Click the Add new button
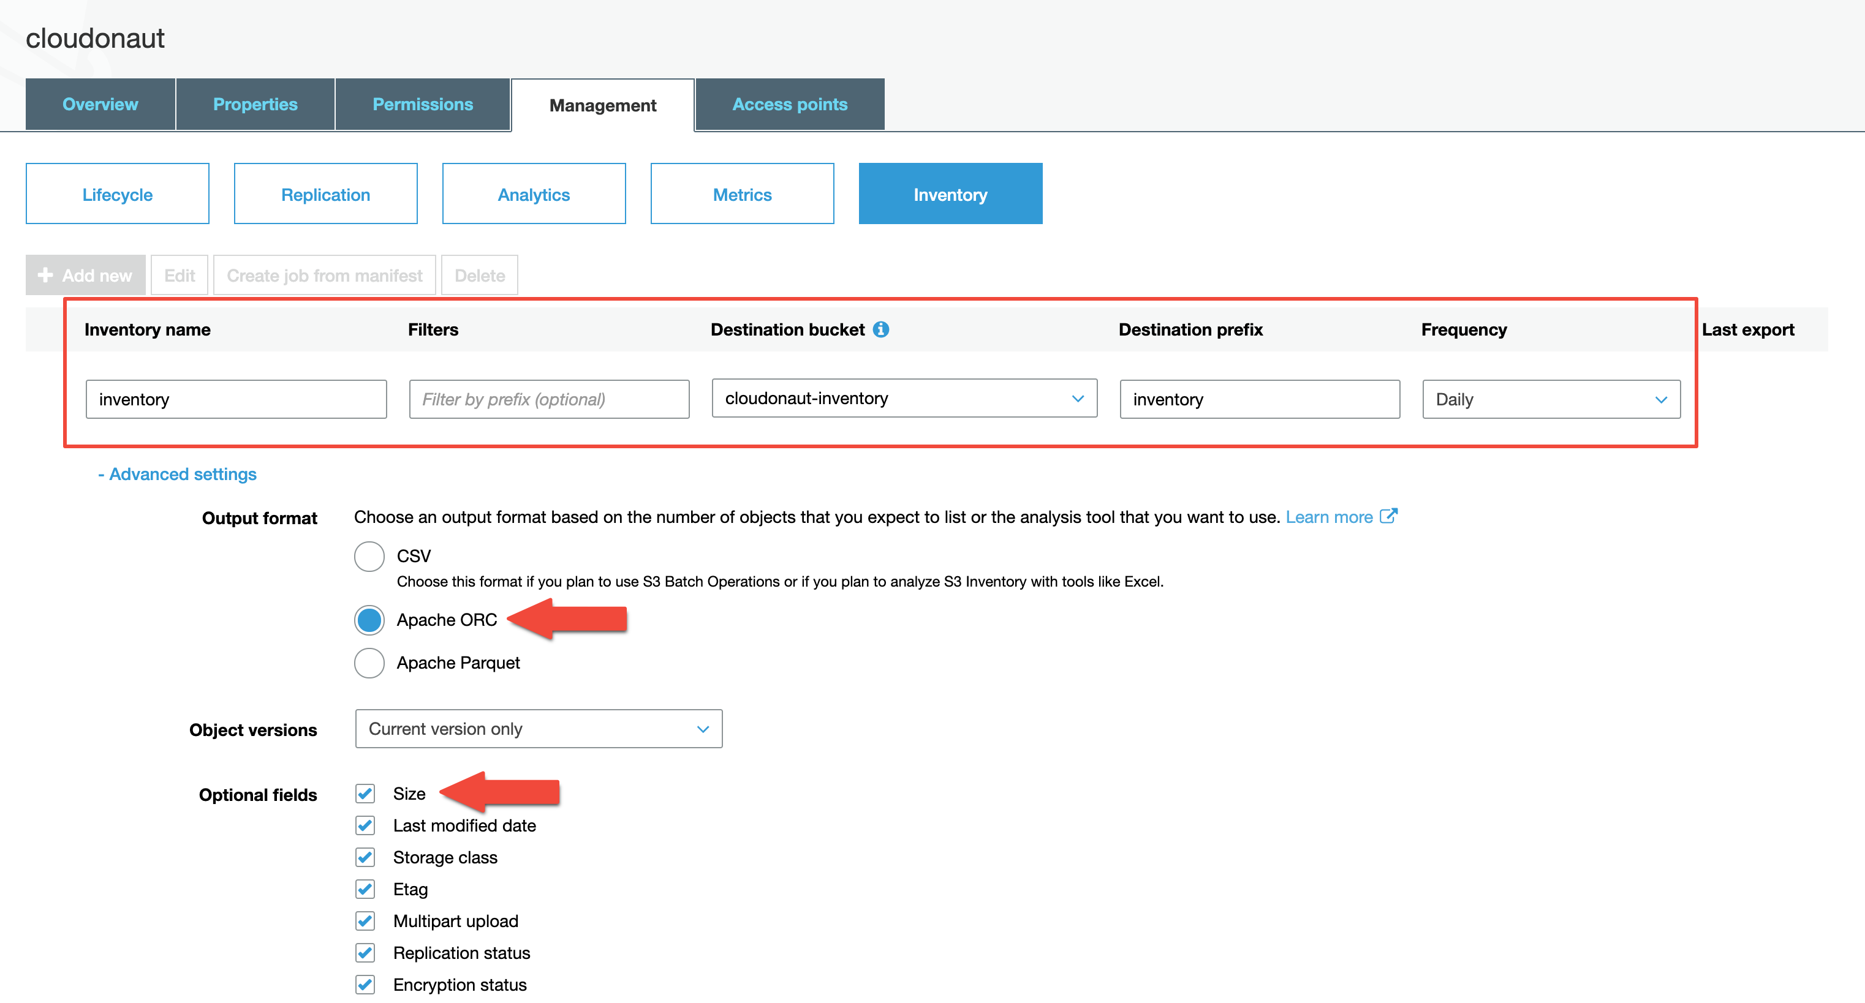The width and height of the screenshot is (1865, 1003). [85, 275]
